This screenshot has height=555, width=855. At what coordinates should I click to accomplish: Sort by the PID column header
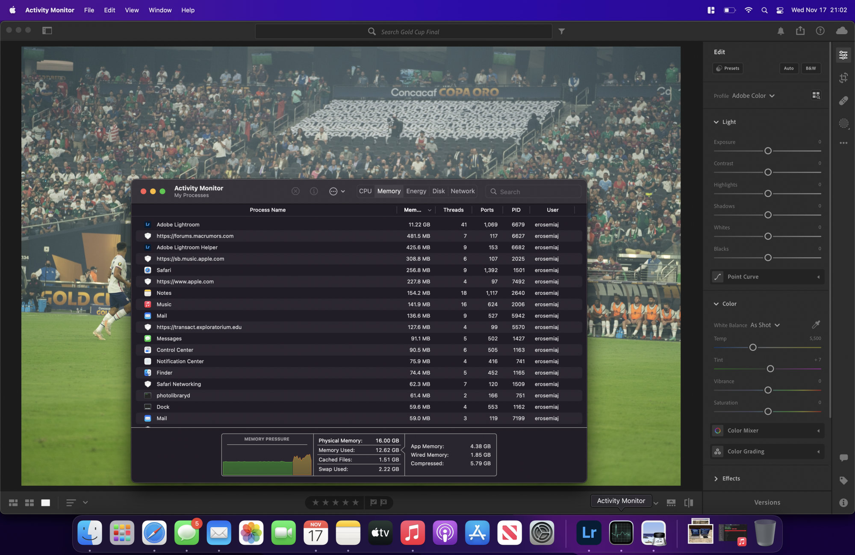click(516, 210)
